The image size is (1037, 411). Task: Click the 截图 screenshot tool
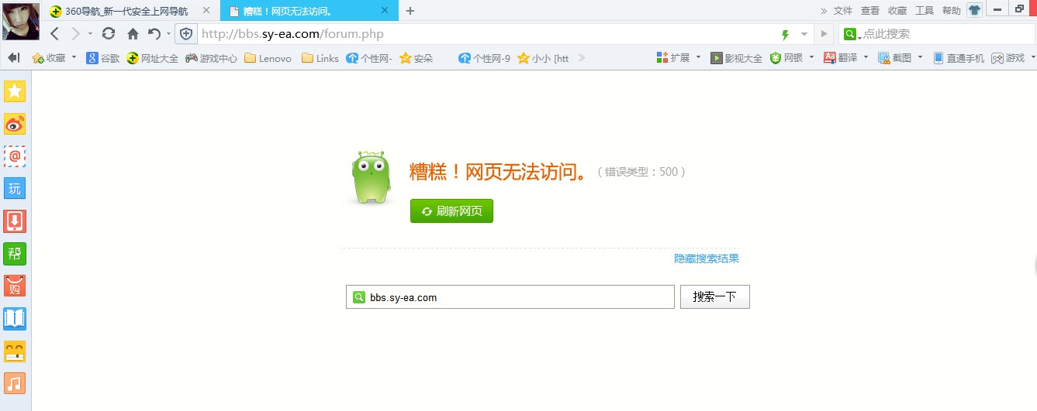click(x=894, y=58)
